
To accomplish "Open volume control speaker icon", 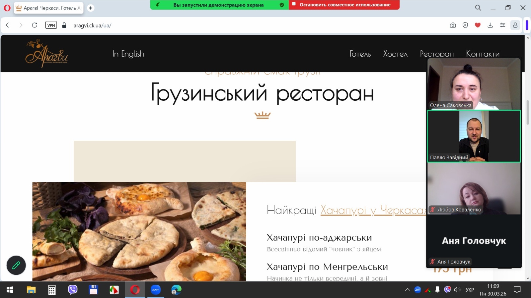I will 457,290.
